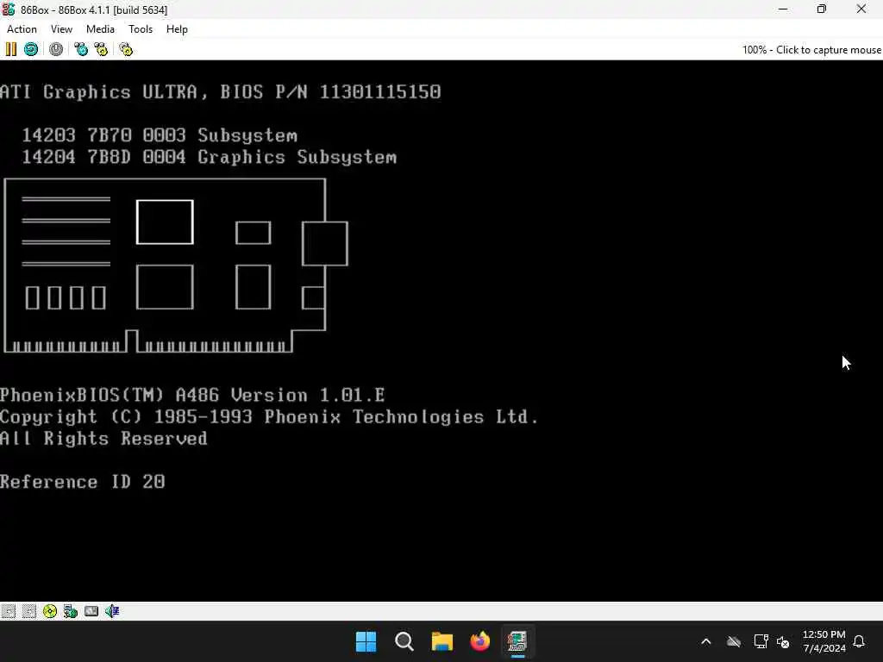Image resolution: width=883 pixels, height=662 pixels.
Task: Restore down the 86Box window
Action: pyautogui.click(x=822, y=9)
